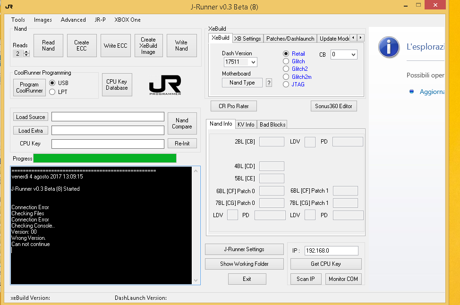Click Create XeBuild Image button
The width and height of the screenshot is (460, 305).
[148, 45]
